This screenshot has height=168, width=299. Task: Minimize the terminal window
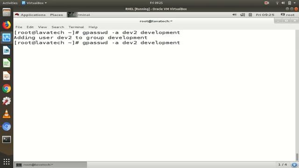point(278,21)
